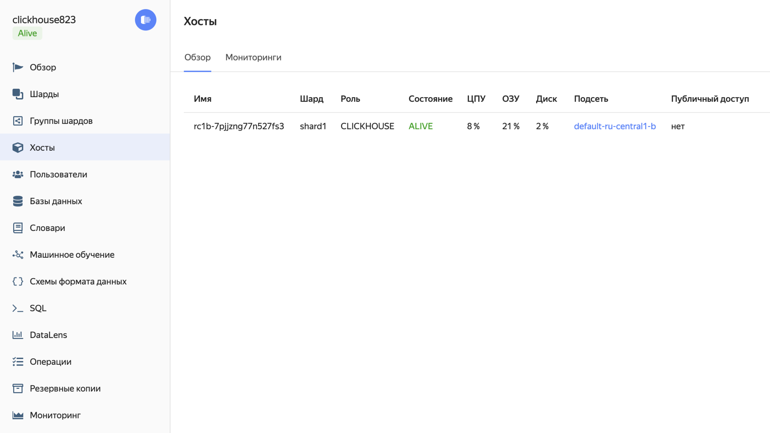Click the Роль column header

pos(350,99)
